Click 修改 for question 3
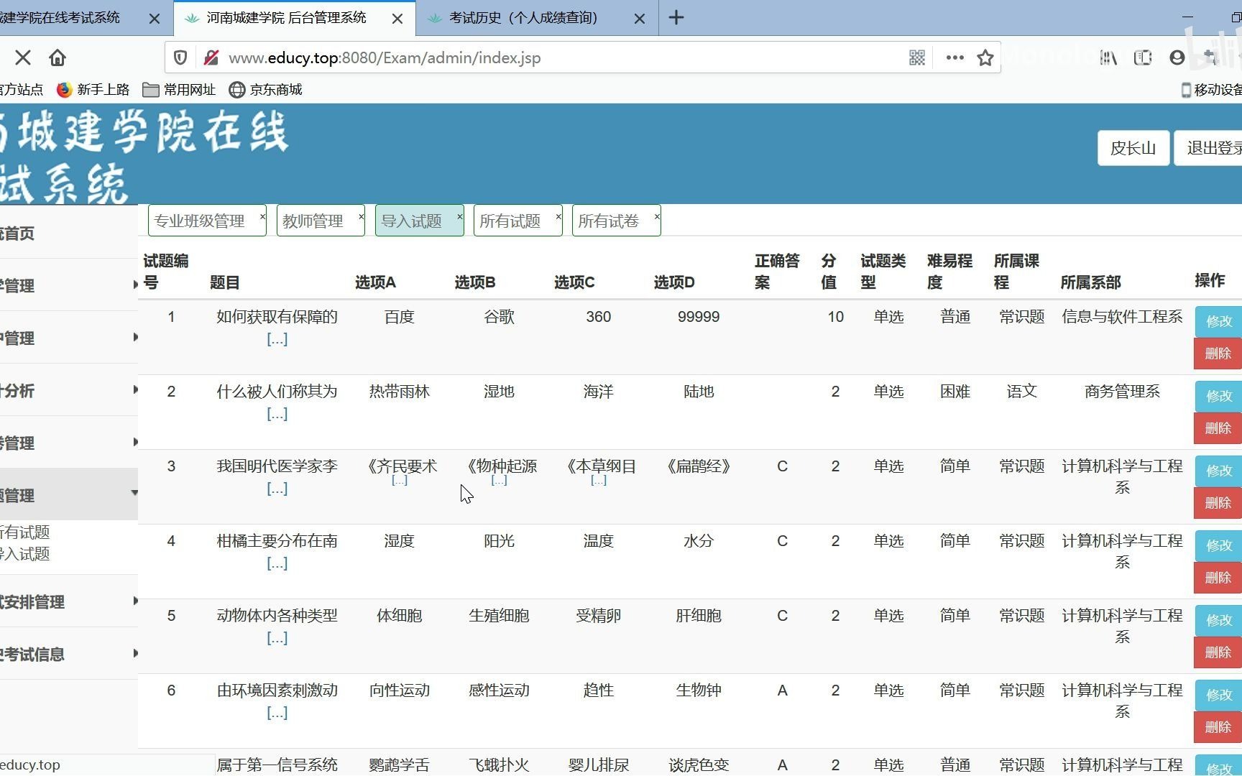 pos(1218,471)
